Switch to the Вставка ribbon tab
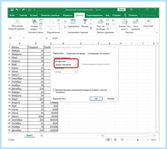The width and height of the screenshot is (167, 149). (34, 15)
